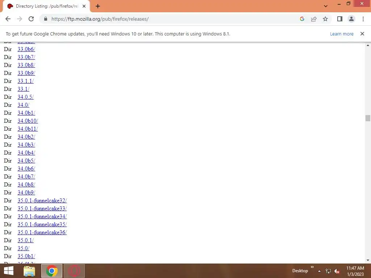371x278 pixels.
Task: Open the 35.0.1-funnelcake33/ directory
Action: tap(42, 208)
